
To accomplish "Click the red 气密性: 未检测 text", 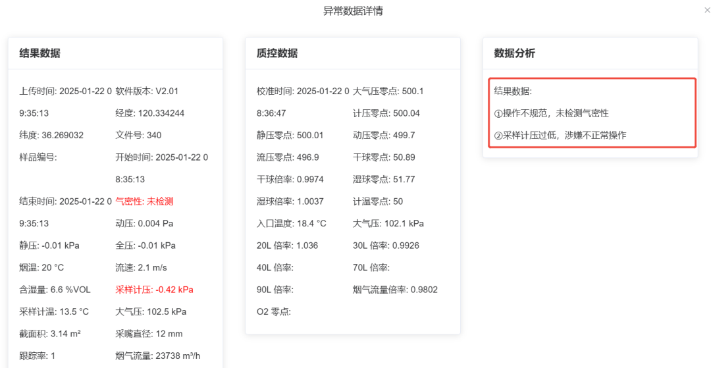I will pyautogui.click(x=145, y=201).
